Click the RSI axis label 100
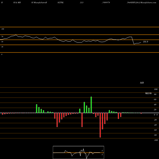159x159 pixels. tap(3, 29)
